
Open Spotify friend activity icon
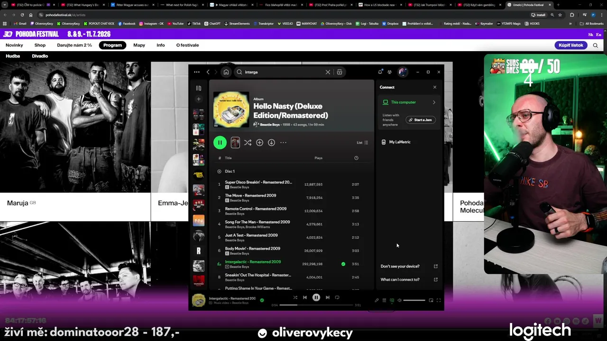[x=389, y=72]
